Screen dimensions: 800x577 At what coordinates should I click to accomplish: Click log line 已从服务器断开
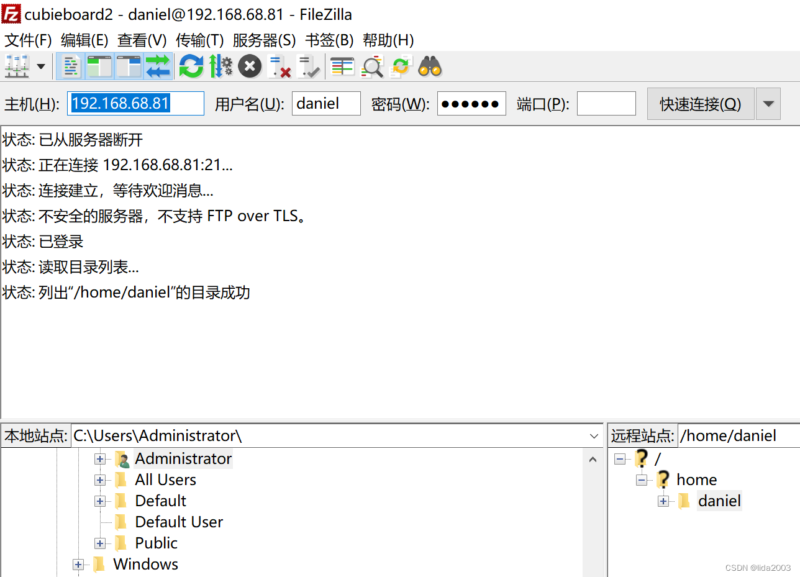[73, 140]
